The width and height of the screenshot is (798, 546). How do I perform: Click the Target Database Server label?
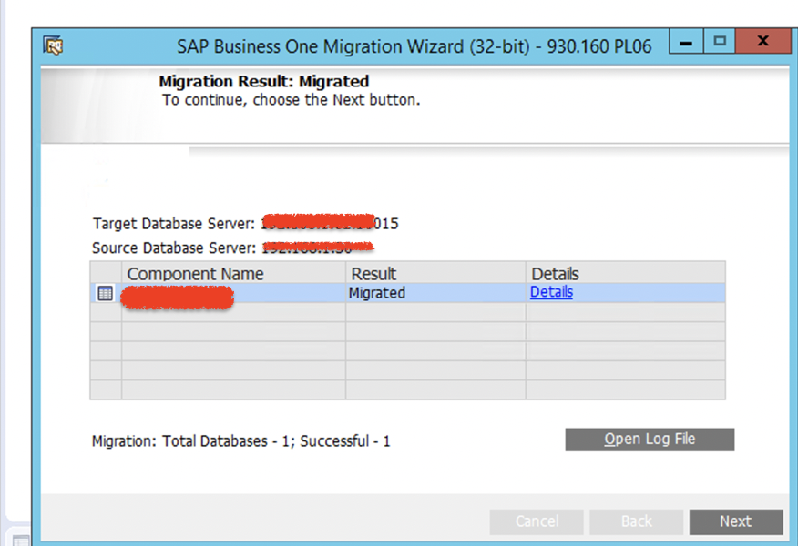pos(175,224)
